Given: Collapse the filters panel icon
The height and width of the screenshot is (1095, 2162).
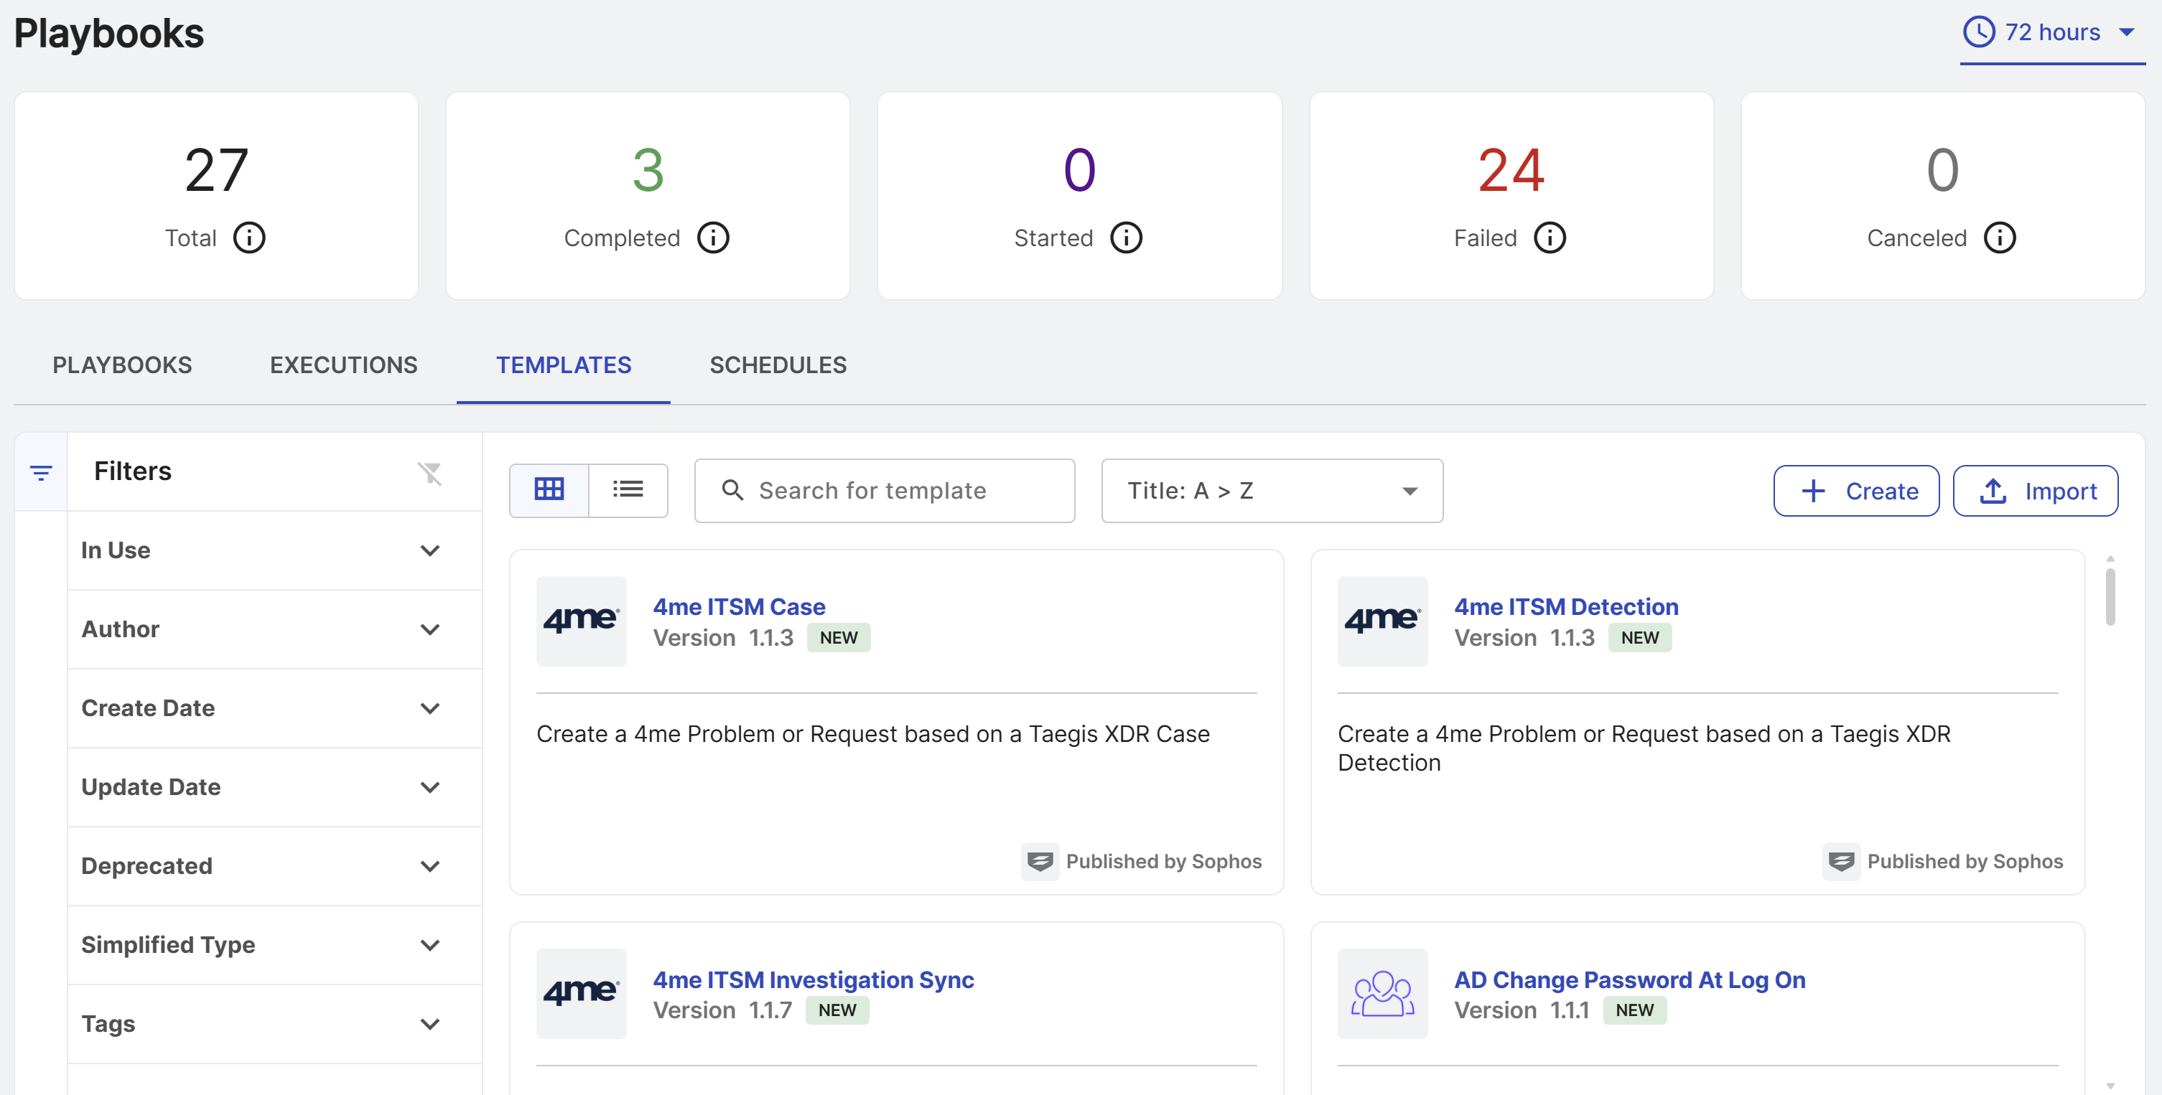Looking at the screenshot, I should pyautogui.click(x=41, y=473).
